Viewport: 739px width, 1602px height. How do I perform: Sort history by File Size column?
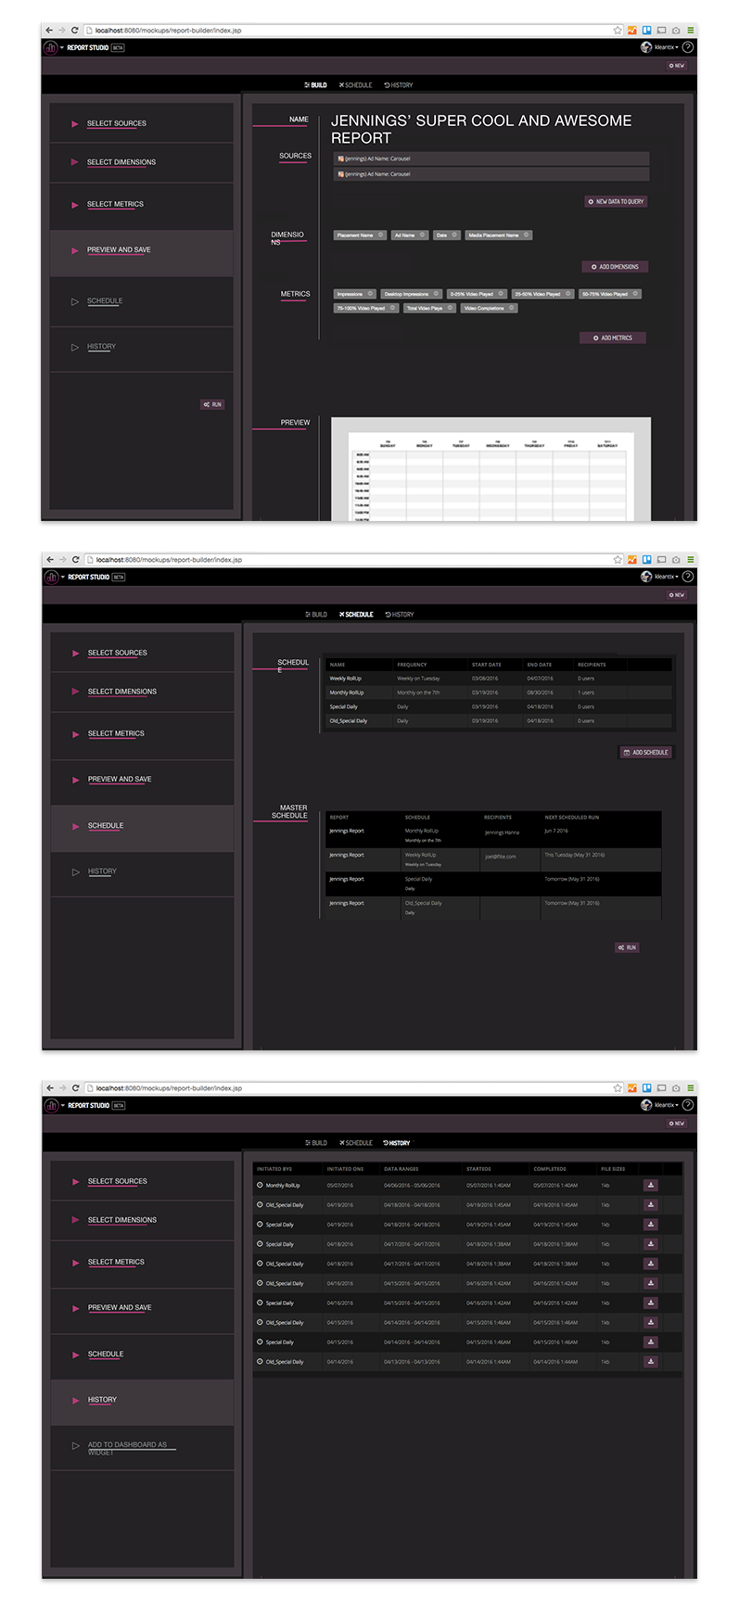[x=614, y=1169]
